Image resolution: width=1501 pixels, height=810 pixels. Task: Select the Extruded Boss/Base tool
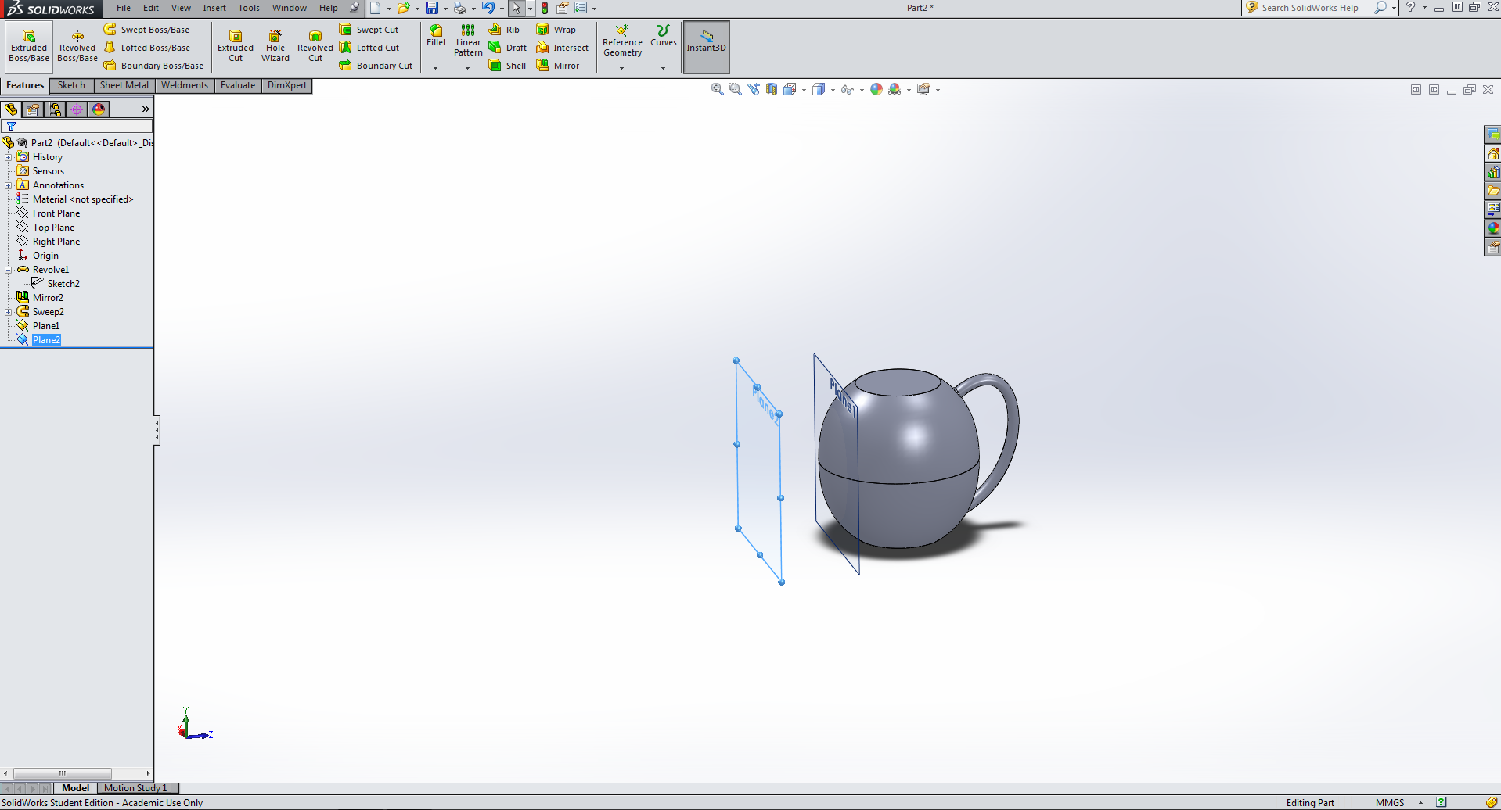tap(29, 47)
